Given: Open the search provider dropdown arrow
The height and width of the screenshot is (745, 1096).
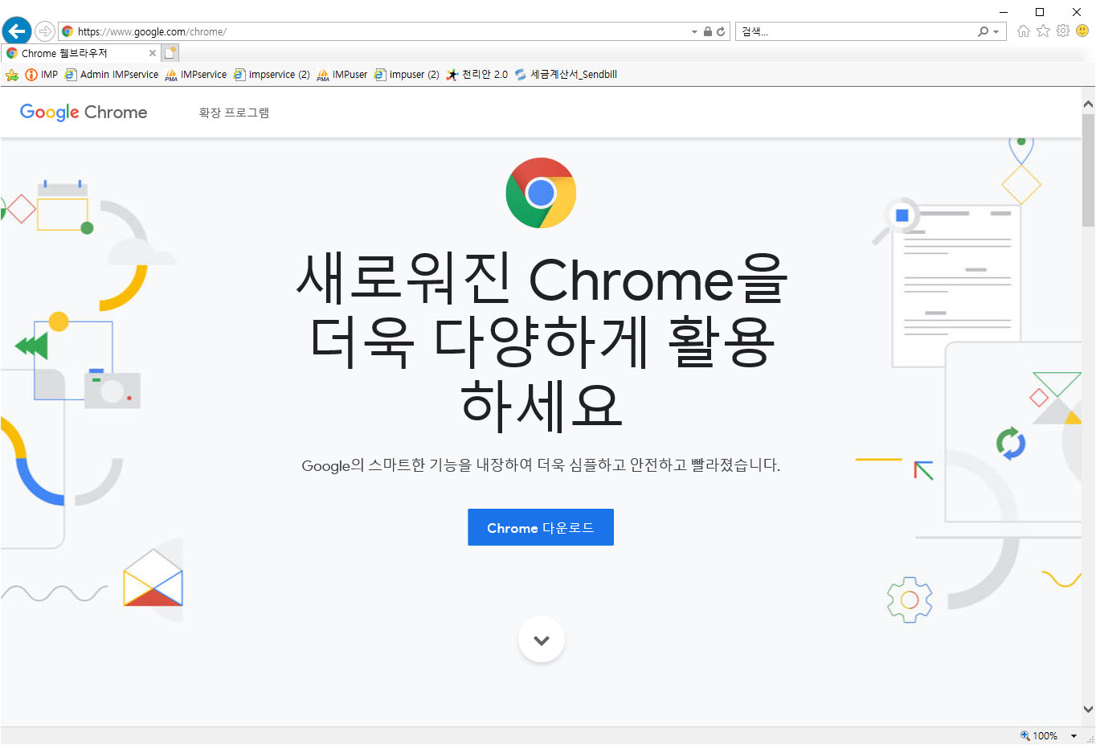Looking at the screenshot, I should pyautogui.click(x=996, y=32).
